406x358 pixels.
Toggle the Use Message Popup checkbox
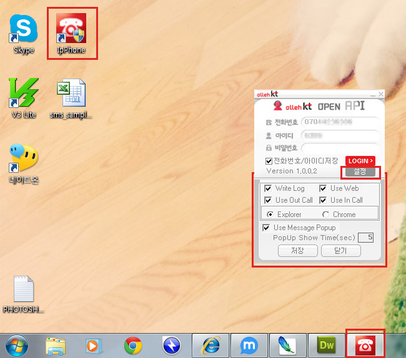point(267,228)
